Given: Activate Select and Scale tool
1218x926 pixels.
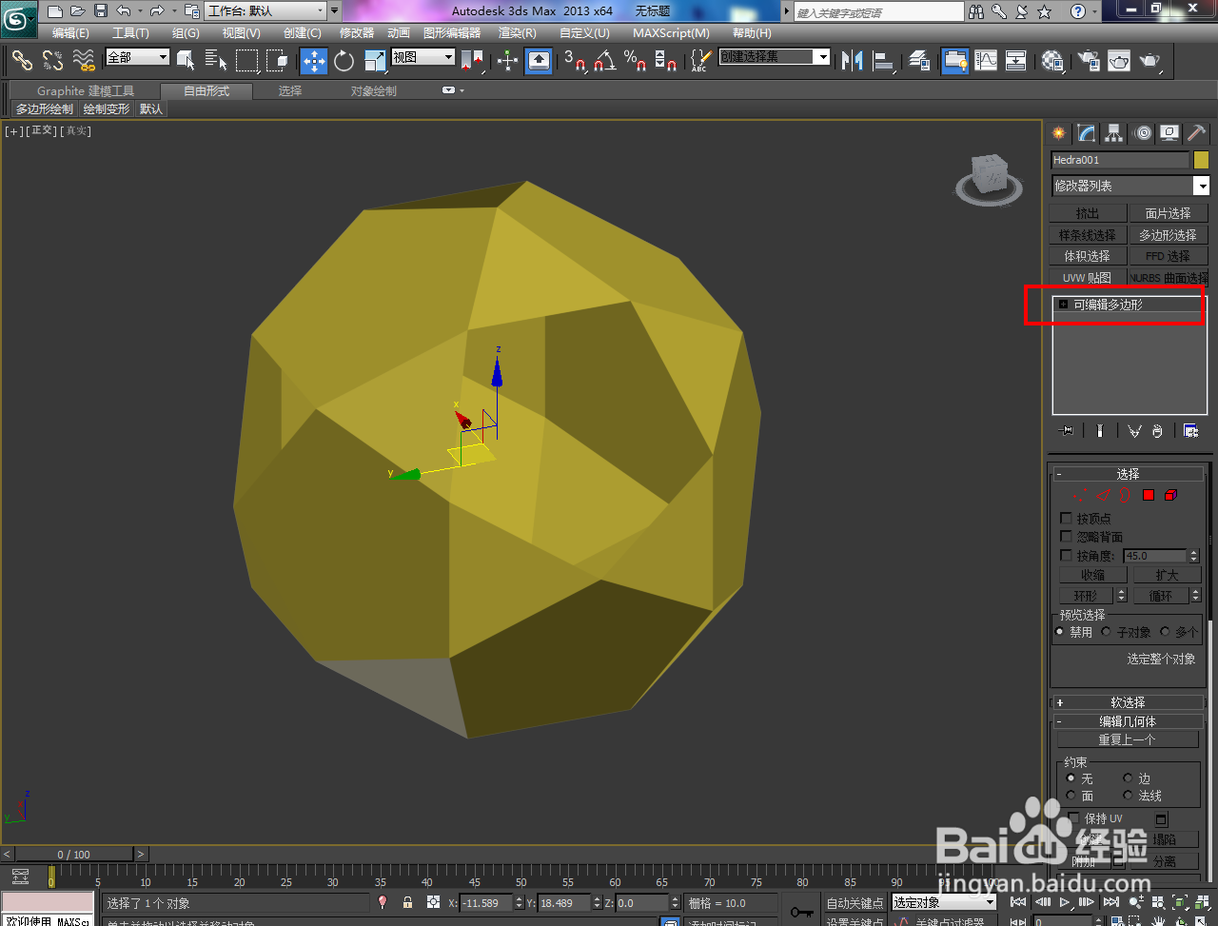Looking at the screenshot, I should [375, 60].
